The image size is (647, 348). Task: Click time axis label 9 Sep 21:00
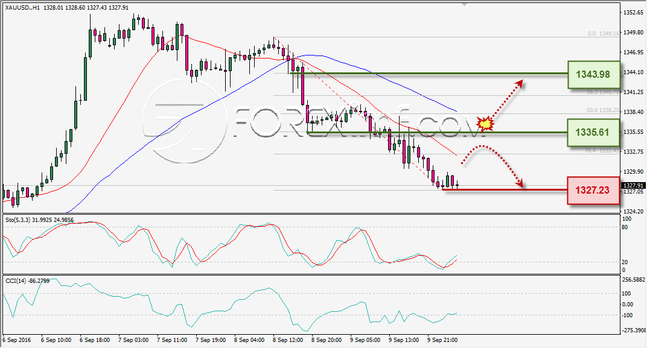442,340
